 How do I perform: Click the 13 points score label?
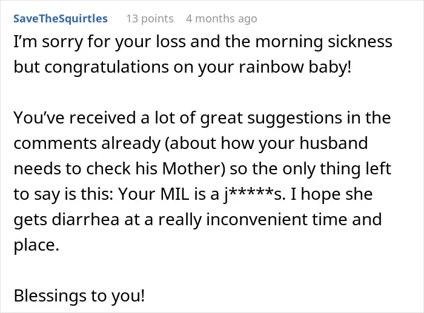tap(150, 19)
